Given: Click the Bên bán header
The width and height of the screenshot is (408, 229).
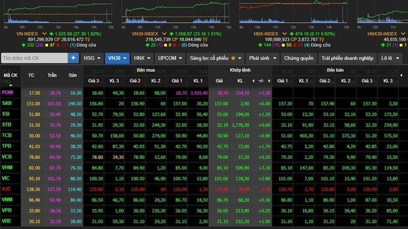Looking at the screenshot, I should [x=335, y=70].
